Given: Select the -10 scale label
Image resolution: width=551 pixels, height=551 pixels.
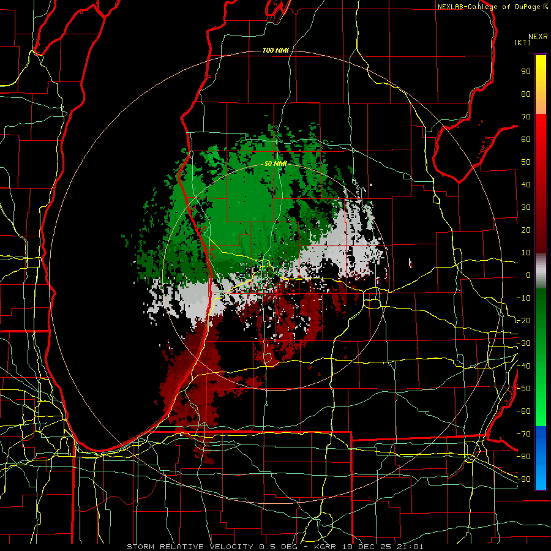Looking at the screenshot, I should (523, 298).
